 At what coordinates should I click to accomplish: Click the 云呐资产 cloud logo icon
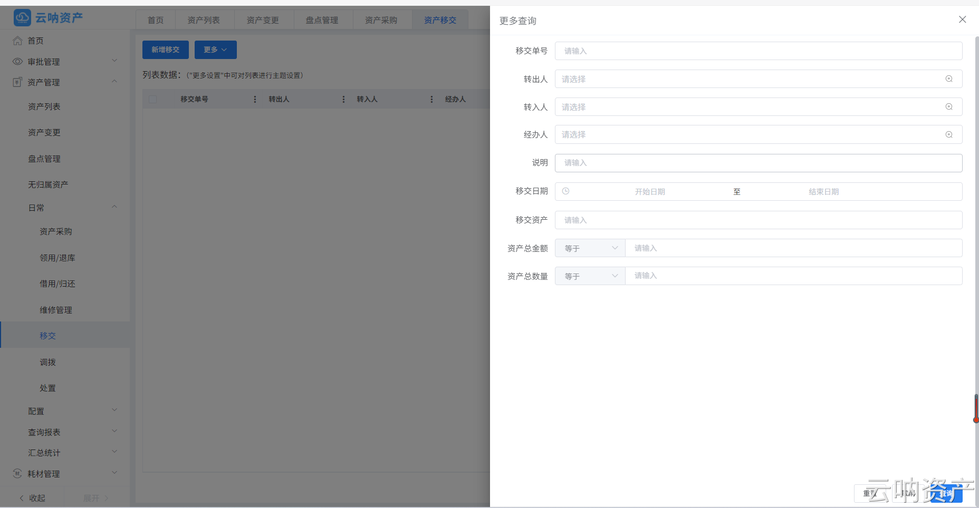(22, 17)
